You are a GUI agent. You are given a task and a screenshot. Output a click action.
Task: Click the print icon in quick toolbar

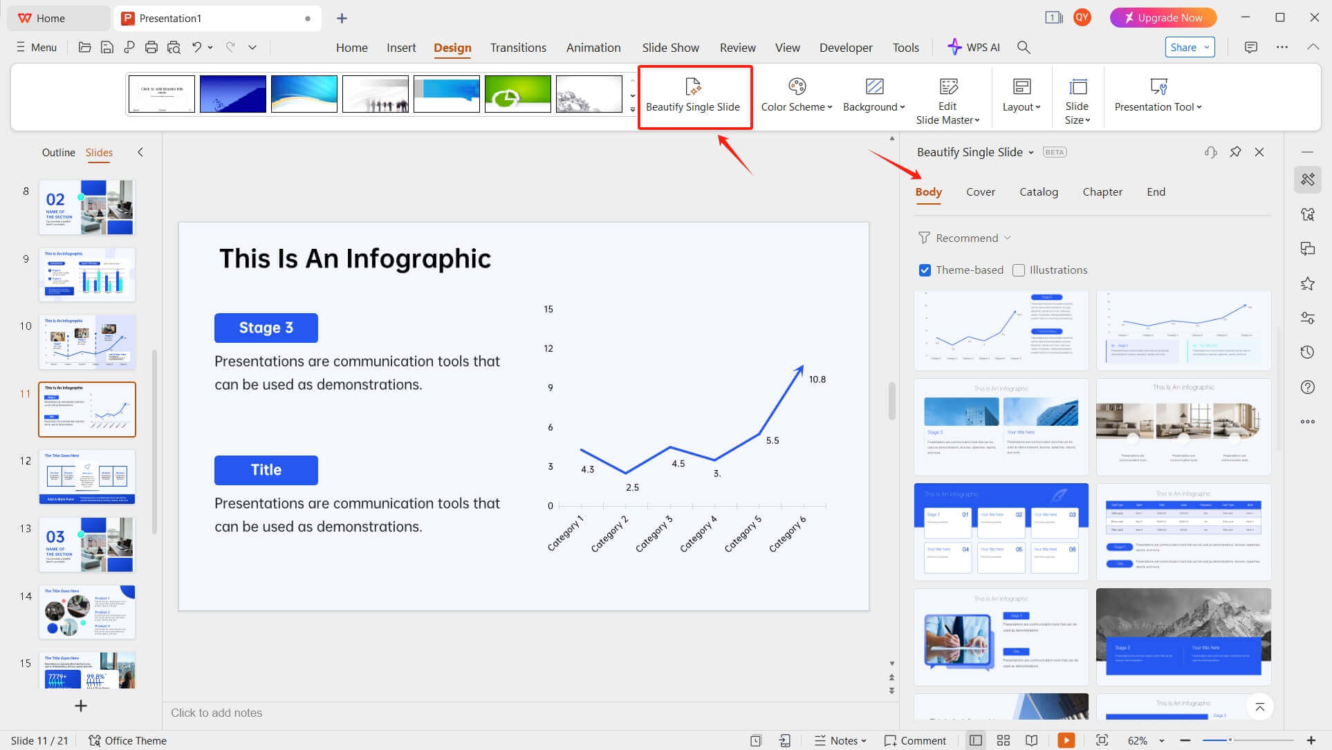[x=151, y=47]
